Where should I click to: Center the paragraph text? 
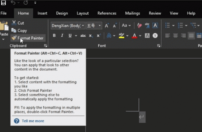click(x=175, y=36)
